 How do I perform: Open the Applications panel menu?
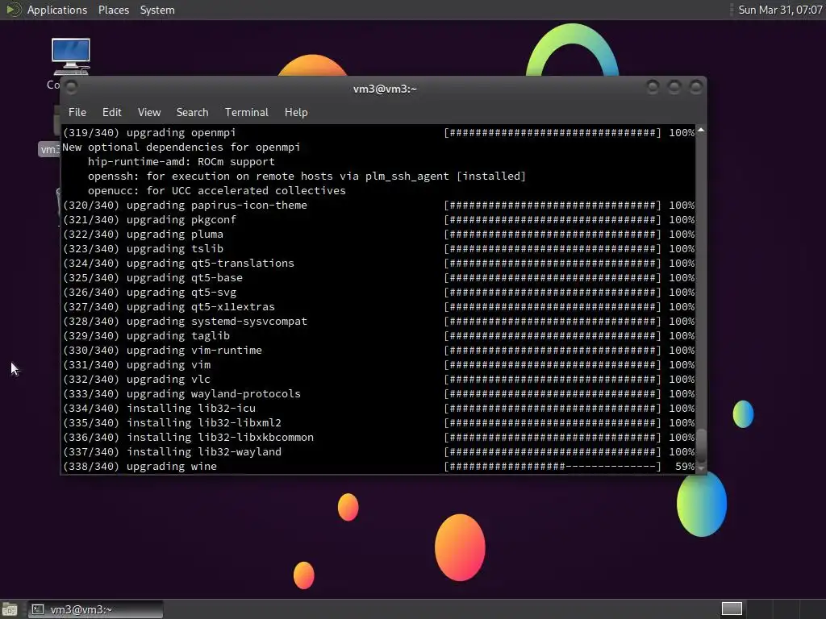57,10
